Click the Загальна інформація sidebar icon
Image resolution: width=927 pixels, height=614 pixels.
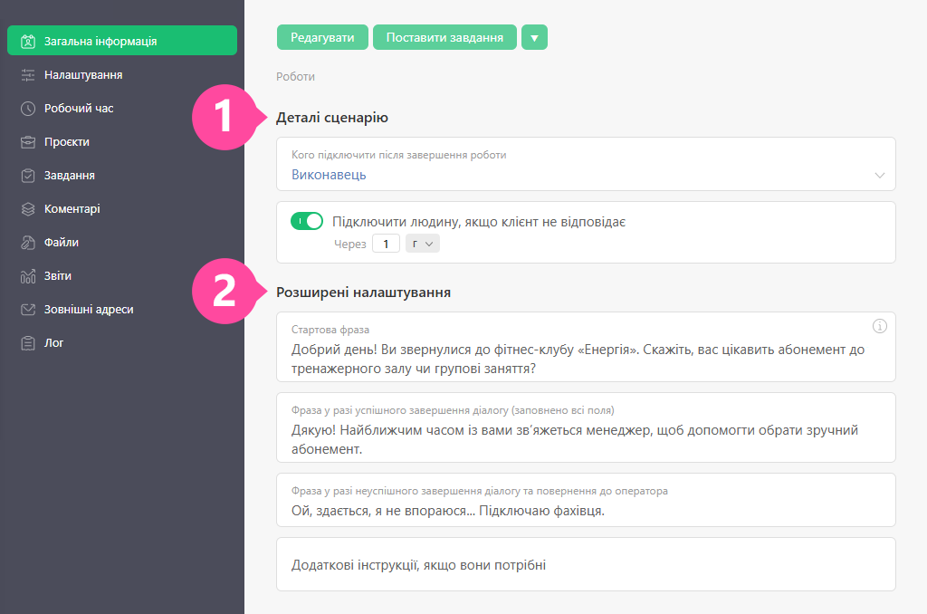point(28,41)
